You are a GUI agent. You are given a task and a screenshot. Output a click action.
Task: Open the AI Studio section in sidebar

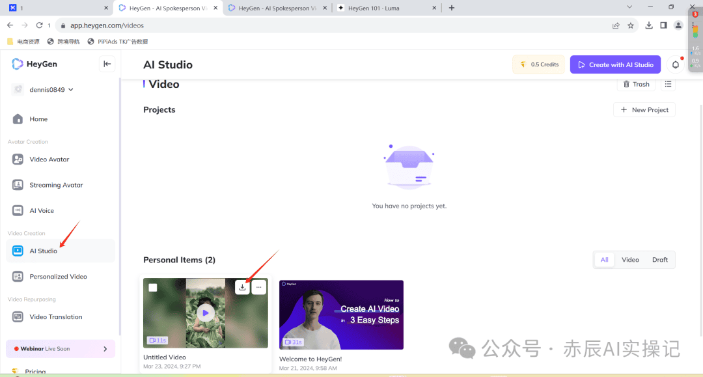43,251
